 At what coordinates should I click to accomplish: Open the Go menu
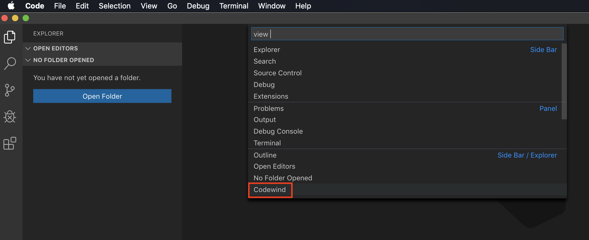coord(172,6)
